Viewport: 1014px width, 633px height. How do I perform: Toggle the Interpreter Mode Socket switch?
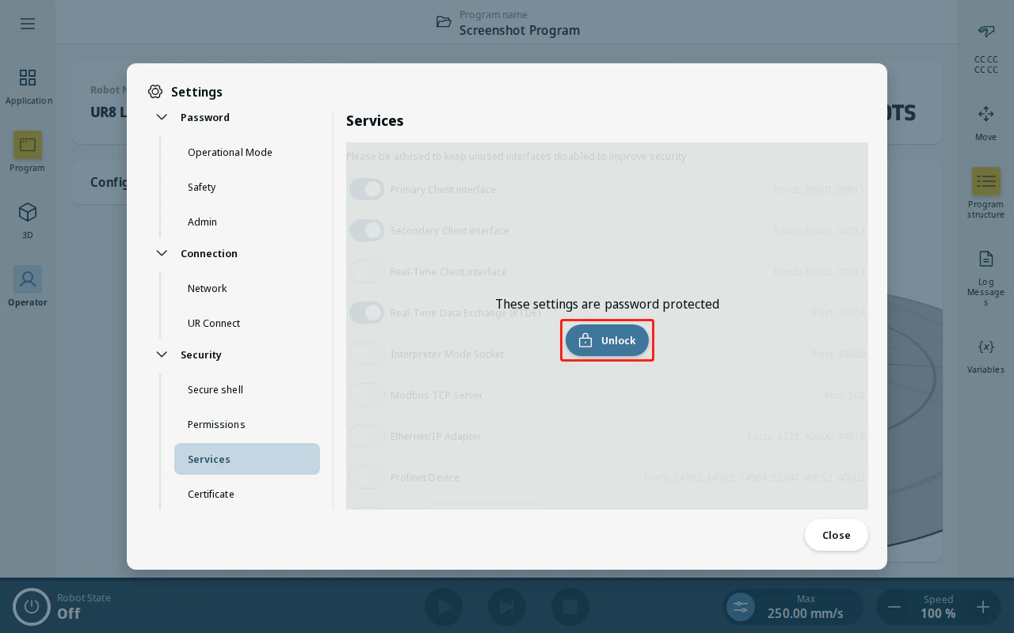(367, 354)
